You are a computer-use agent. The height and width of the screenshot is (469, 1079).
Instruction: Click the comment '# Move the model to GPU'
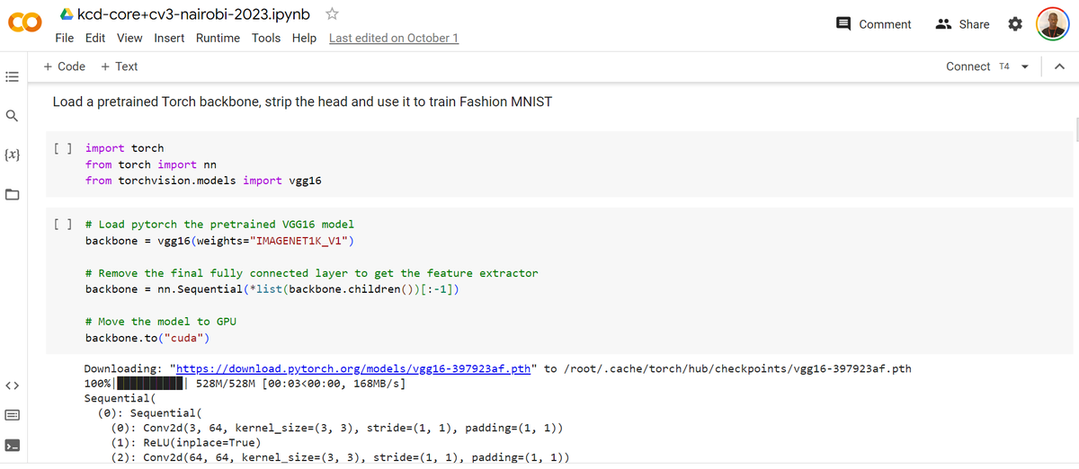pos(161,322)
